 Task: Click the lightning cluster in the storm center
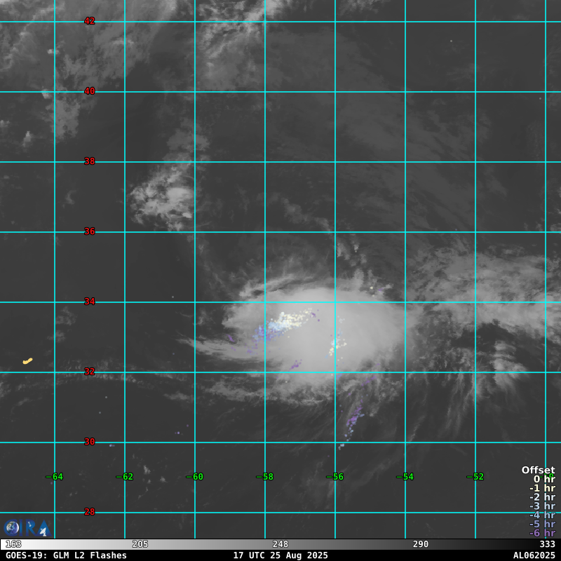[288, 322]
